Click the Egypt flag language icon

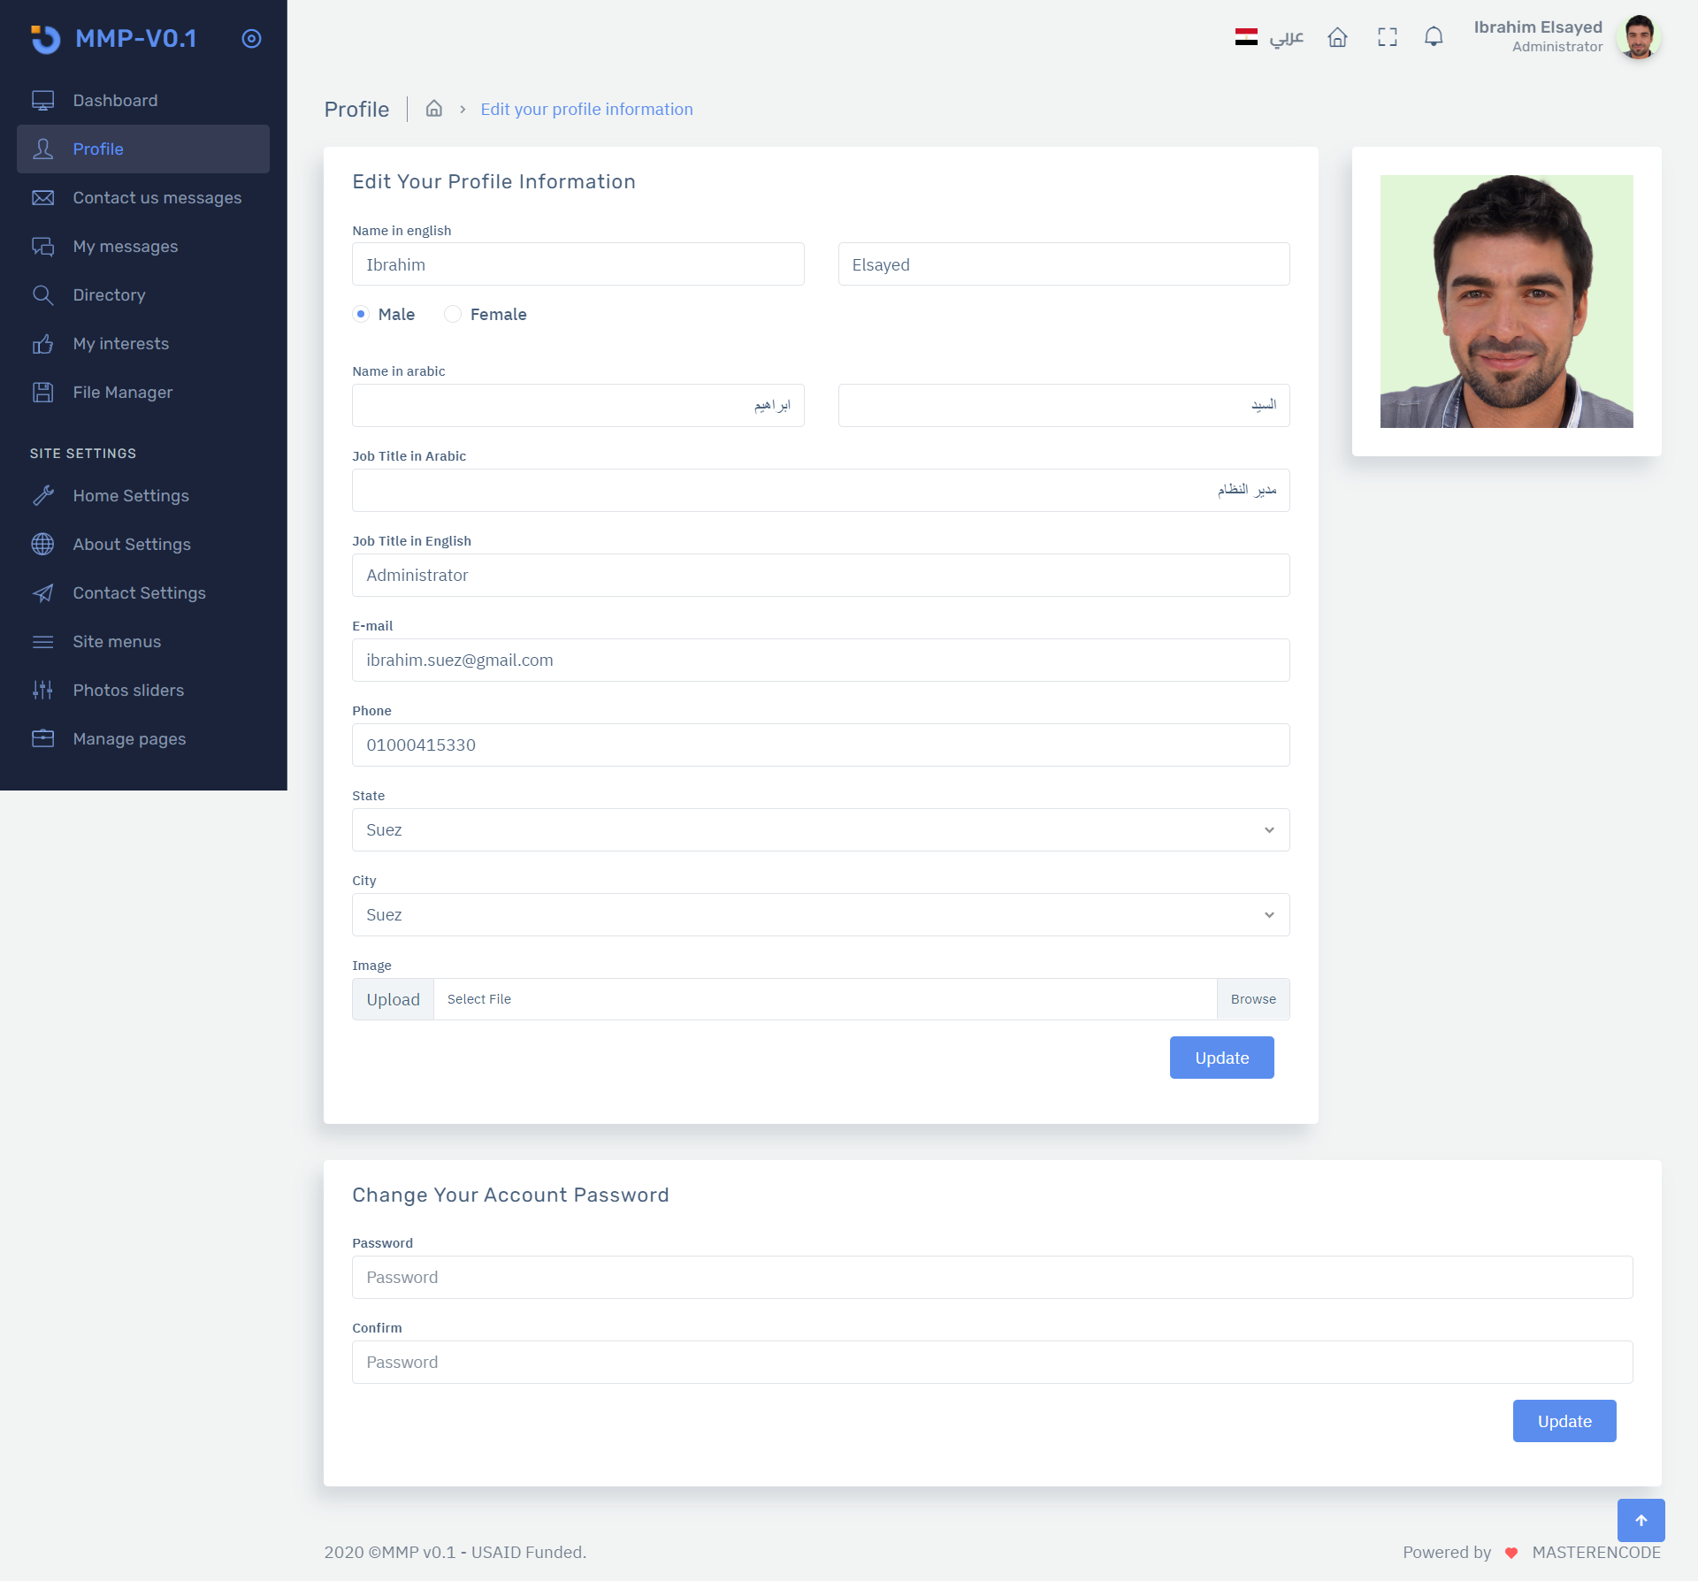click(1246, 37)
